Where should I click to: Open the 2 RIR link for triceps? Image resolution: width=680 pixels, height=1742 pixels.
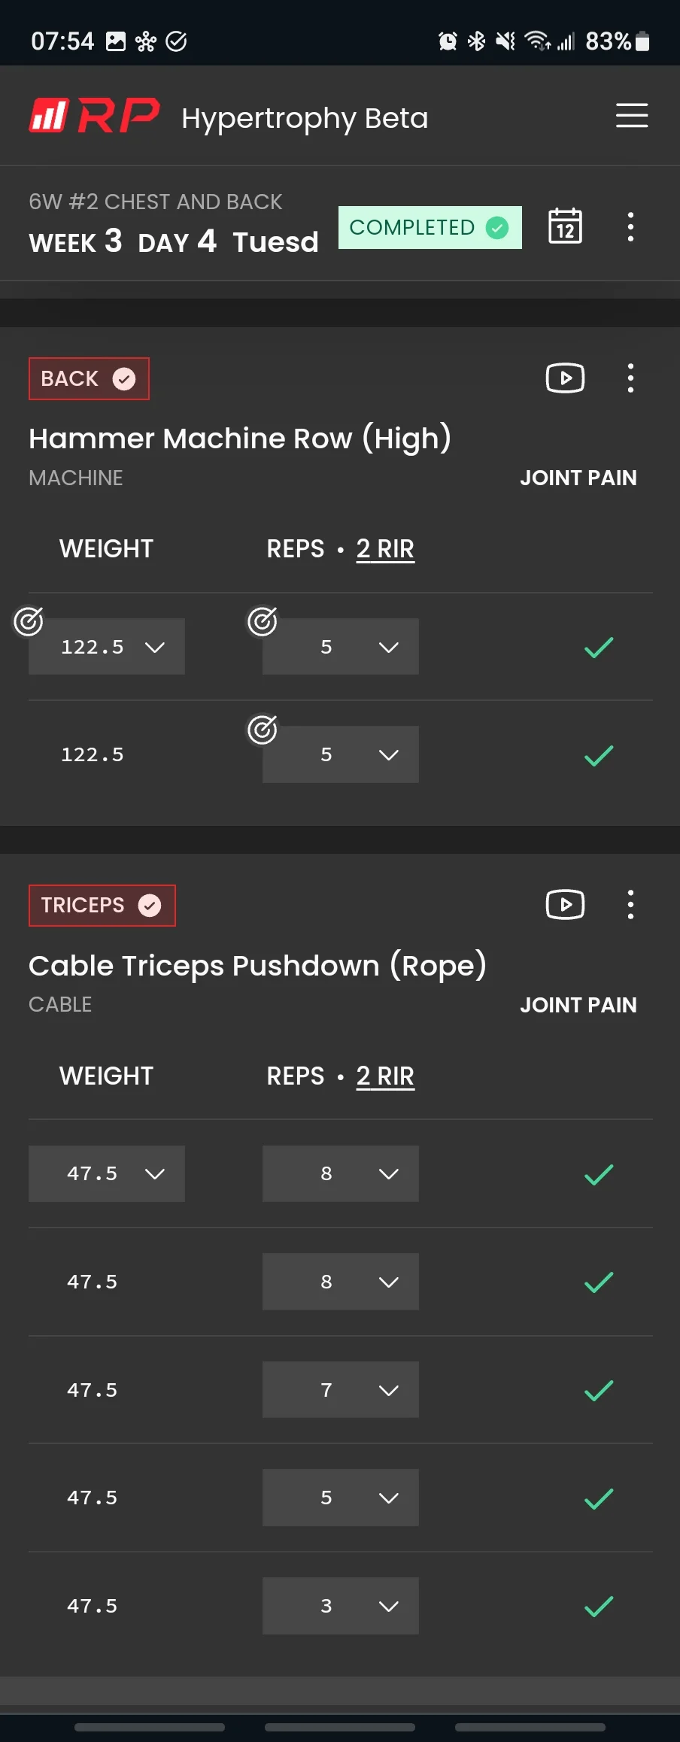[385, 1076]
